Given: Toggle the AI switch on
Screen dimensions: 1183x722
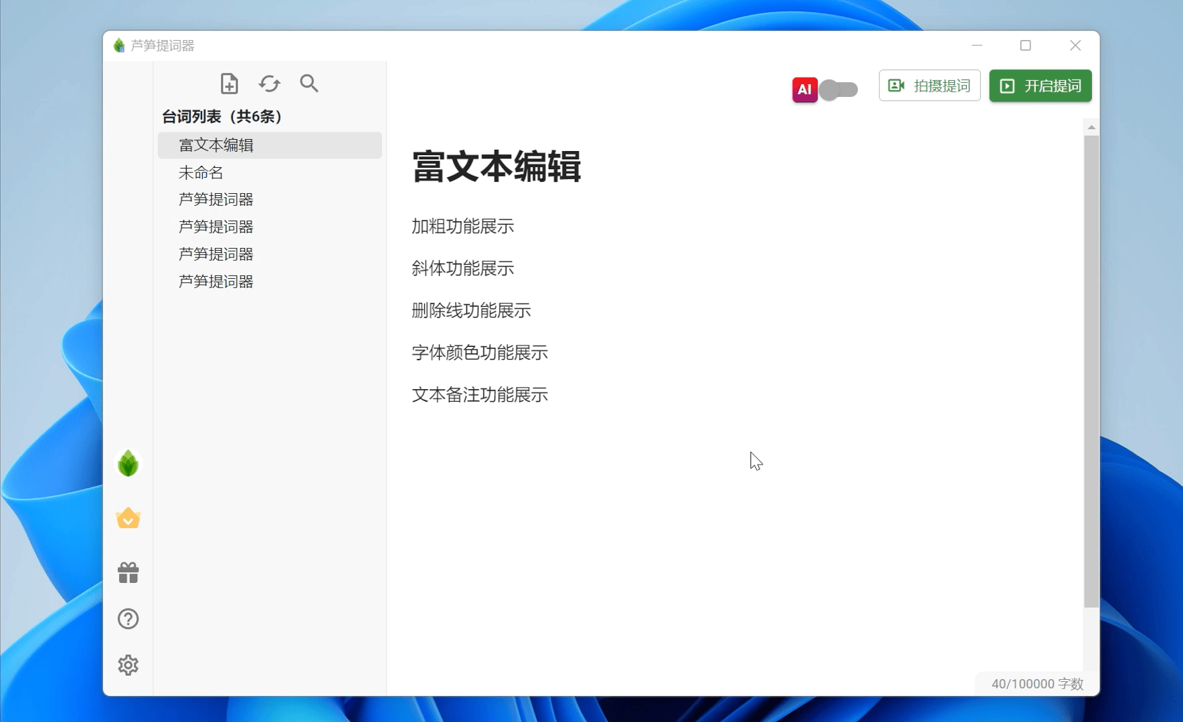Looking at the screenshot, I should tap(838, 89).
